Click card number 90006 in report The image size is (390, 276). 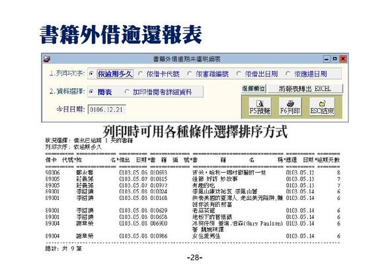[x=52, y=173]
